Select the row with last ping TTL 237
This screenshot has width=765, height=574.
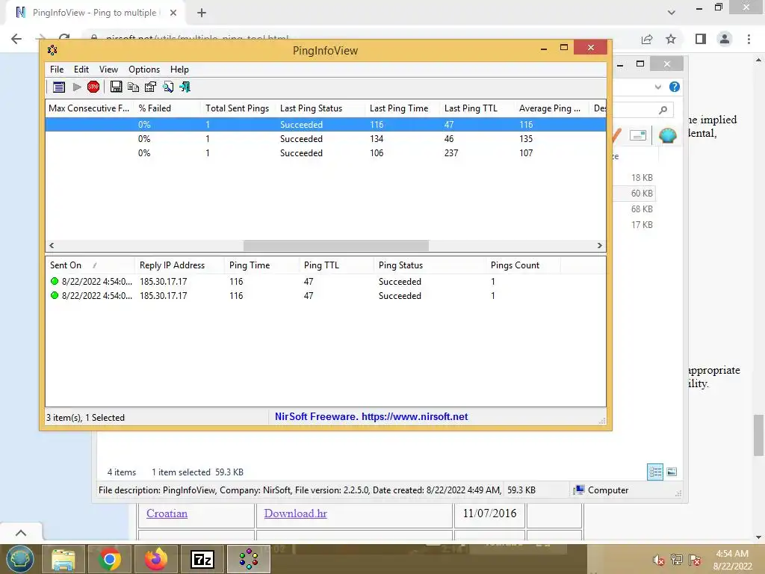[326, 152]
